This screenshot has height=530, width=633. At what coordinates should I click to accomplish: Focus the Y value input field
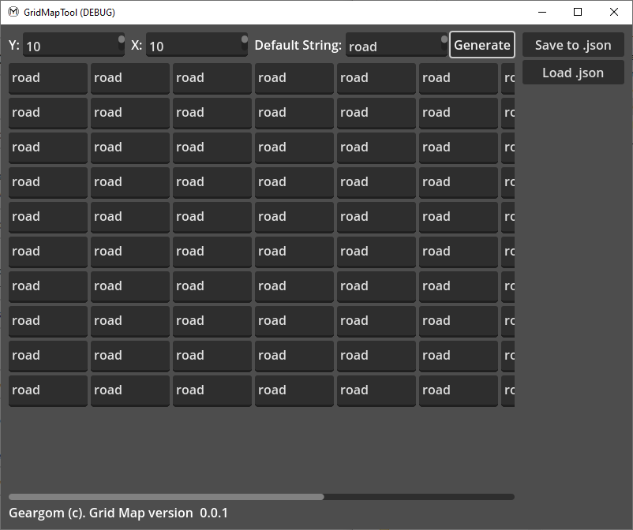(73, 45)
